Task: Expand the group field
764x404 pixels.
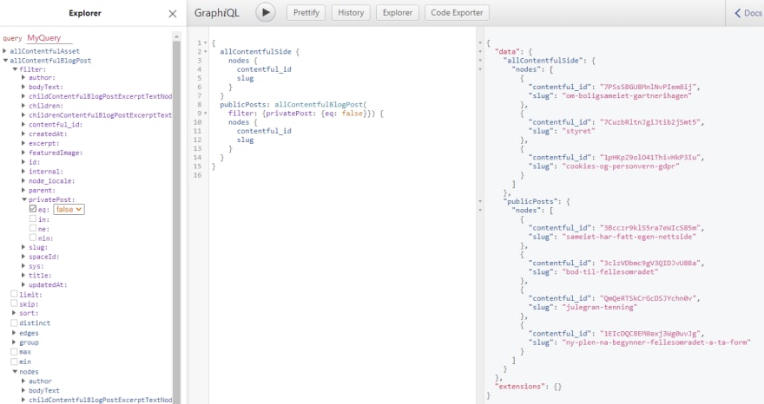Action: click(14, 342)
